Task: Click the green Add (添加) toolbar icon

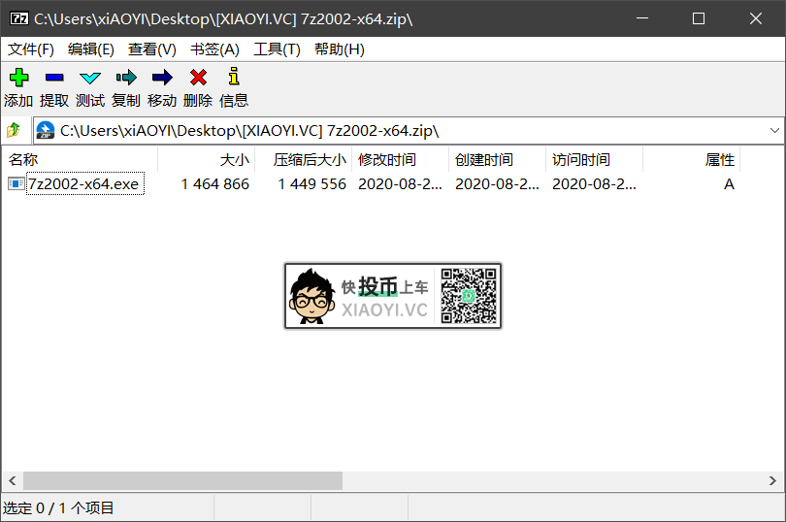Action: 19,78
